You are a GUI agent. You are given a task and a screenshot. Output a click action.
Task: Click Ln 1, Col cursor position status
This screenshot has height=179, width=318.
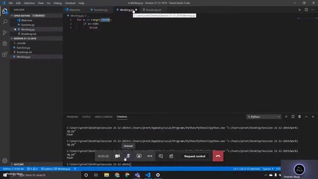pyautogui.click(x=246, y=169)
